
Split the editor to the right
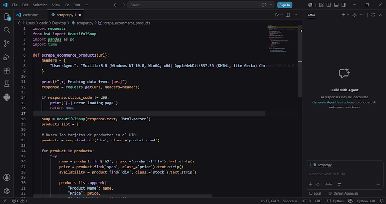(287, 15)
